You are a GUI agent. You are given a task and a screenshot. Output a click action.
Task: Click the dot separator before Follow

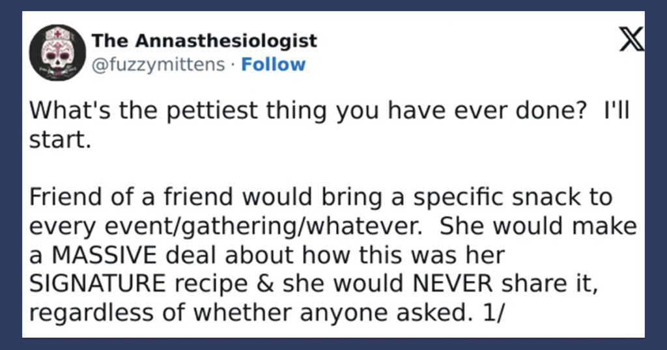(x=233, y=65)
